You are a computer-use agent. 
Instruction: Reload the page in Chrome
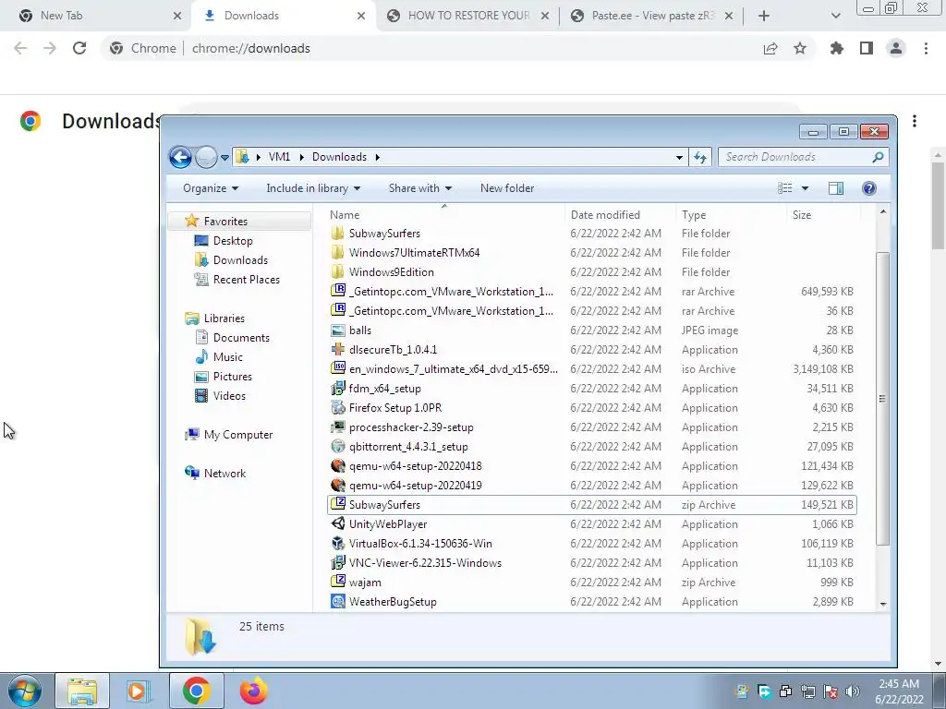(79, 48)
